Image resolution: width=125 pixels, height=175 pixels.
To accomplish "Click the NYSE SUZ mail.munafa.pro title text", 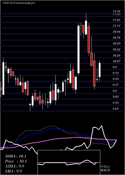I will (19, 3).
